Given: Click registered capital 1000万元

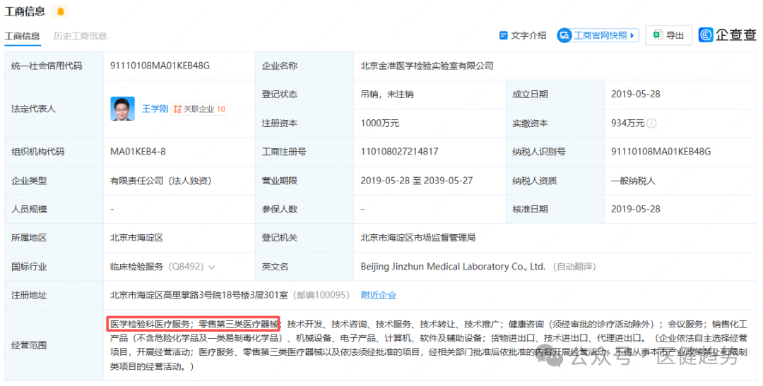Looking at the screenshot, I should coord(379,123).
